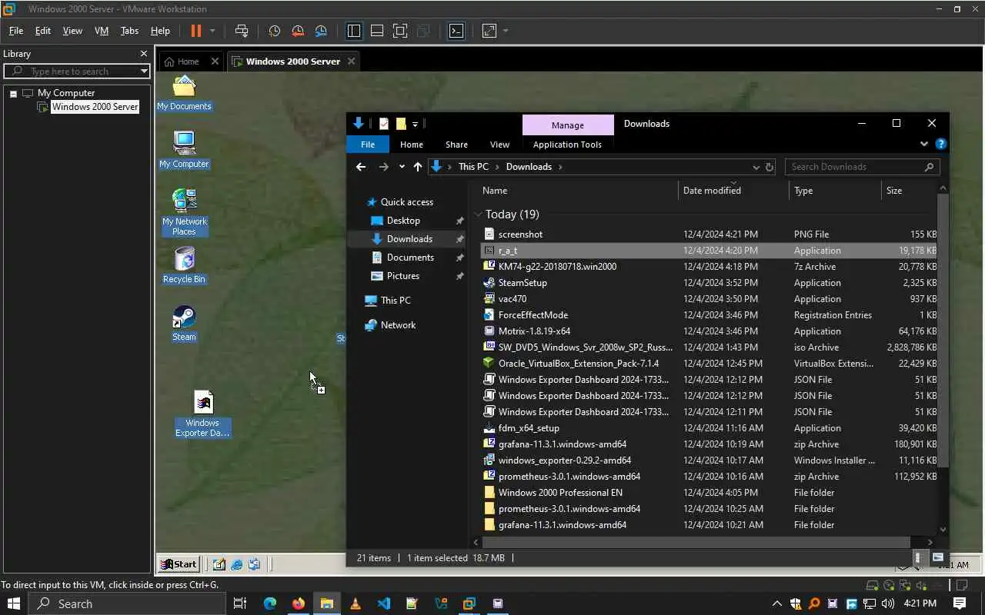Image resolution: width=985 pixels, height=615 pixels.
Task: Open the power options dropdown beside pause
Action: click(212, 31)
